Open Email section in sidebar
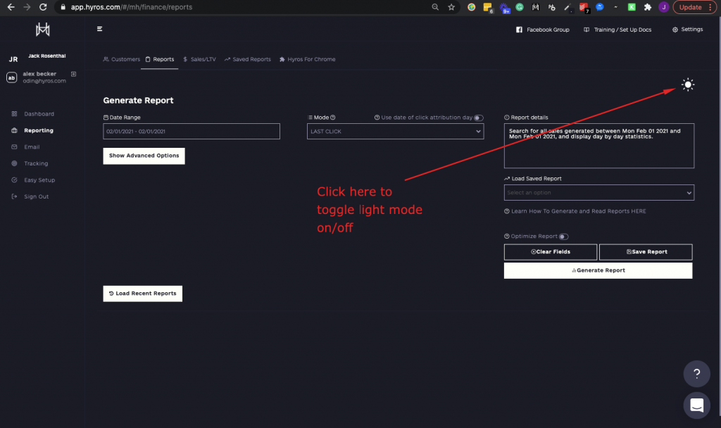 tap(32, 147)
